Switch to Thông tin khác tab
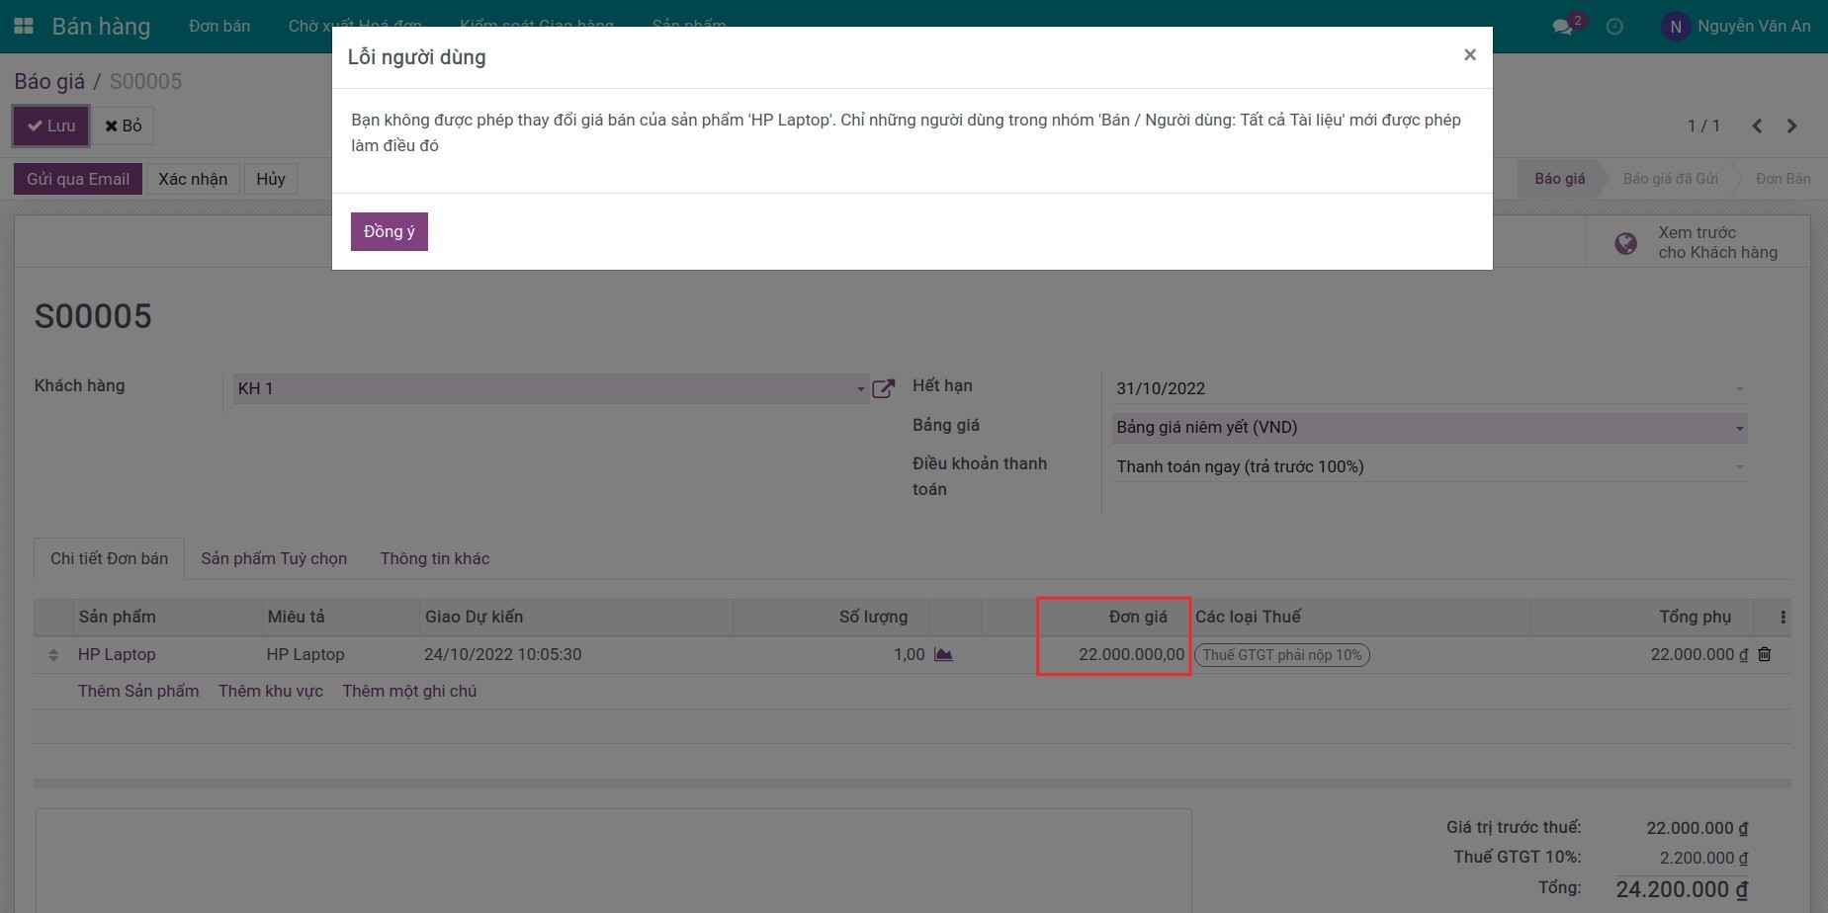 [435, 558]
